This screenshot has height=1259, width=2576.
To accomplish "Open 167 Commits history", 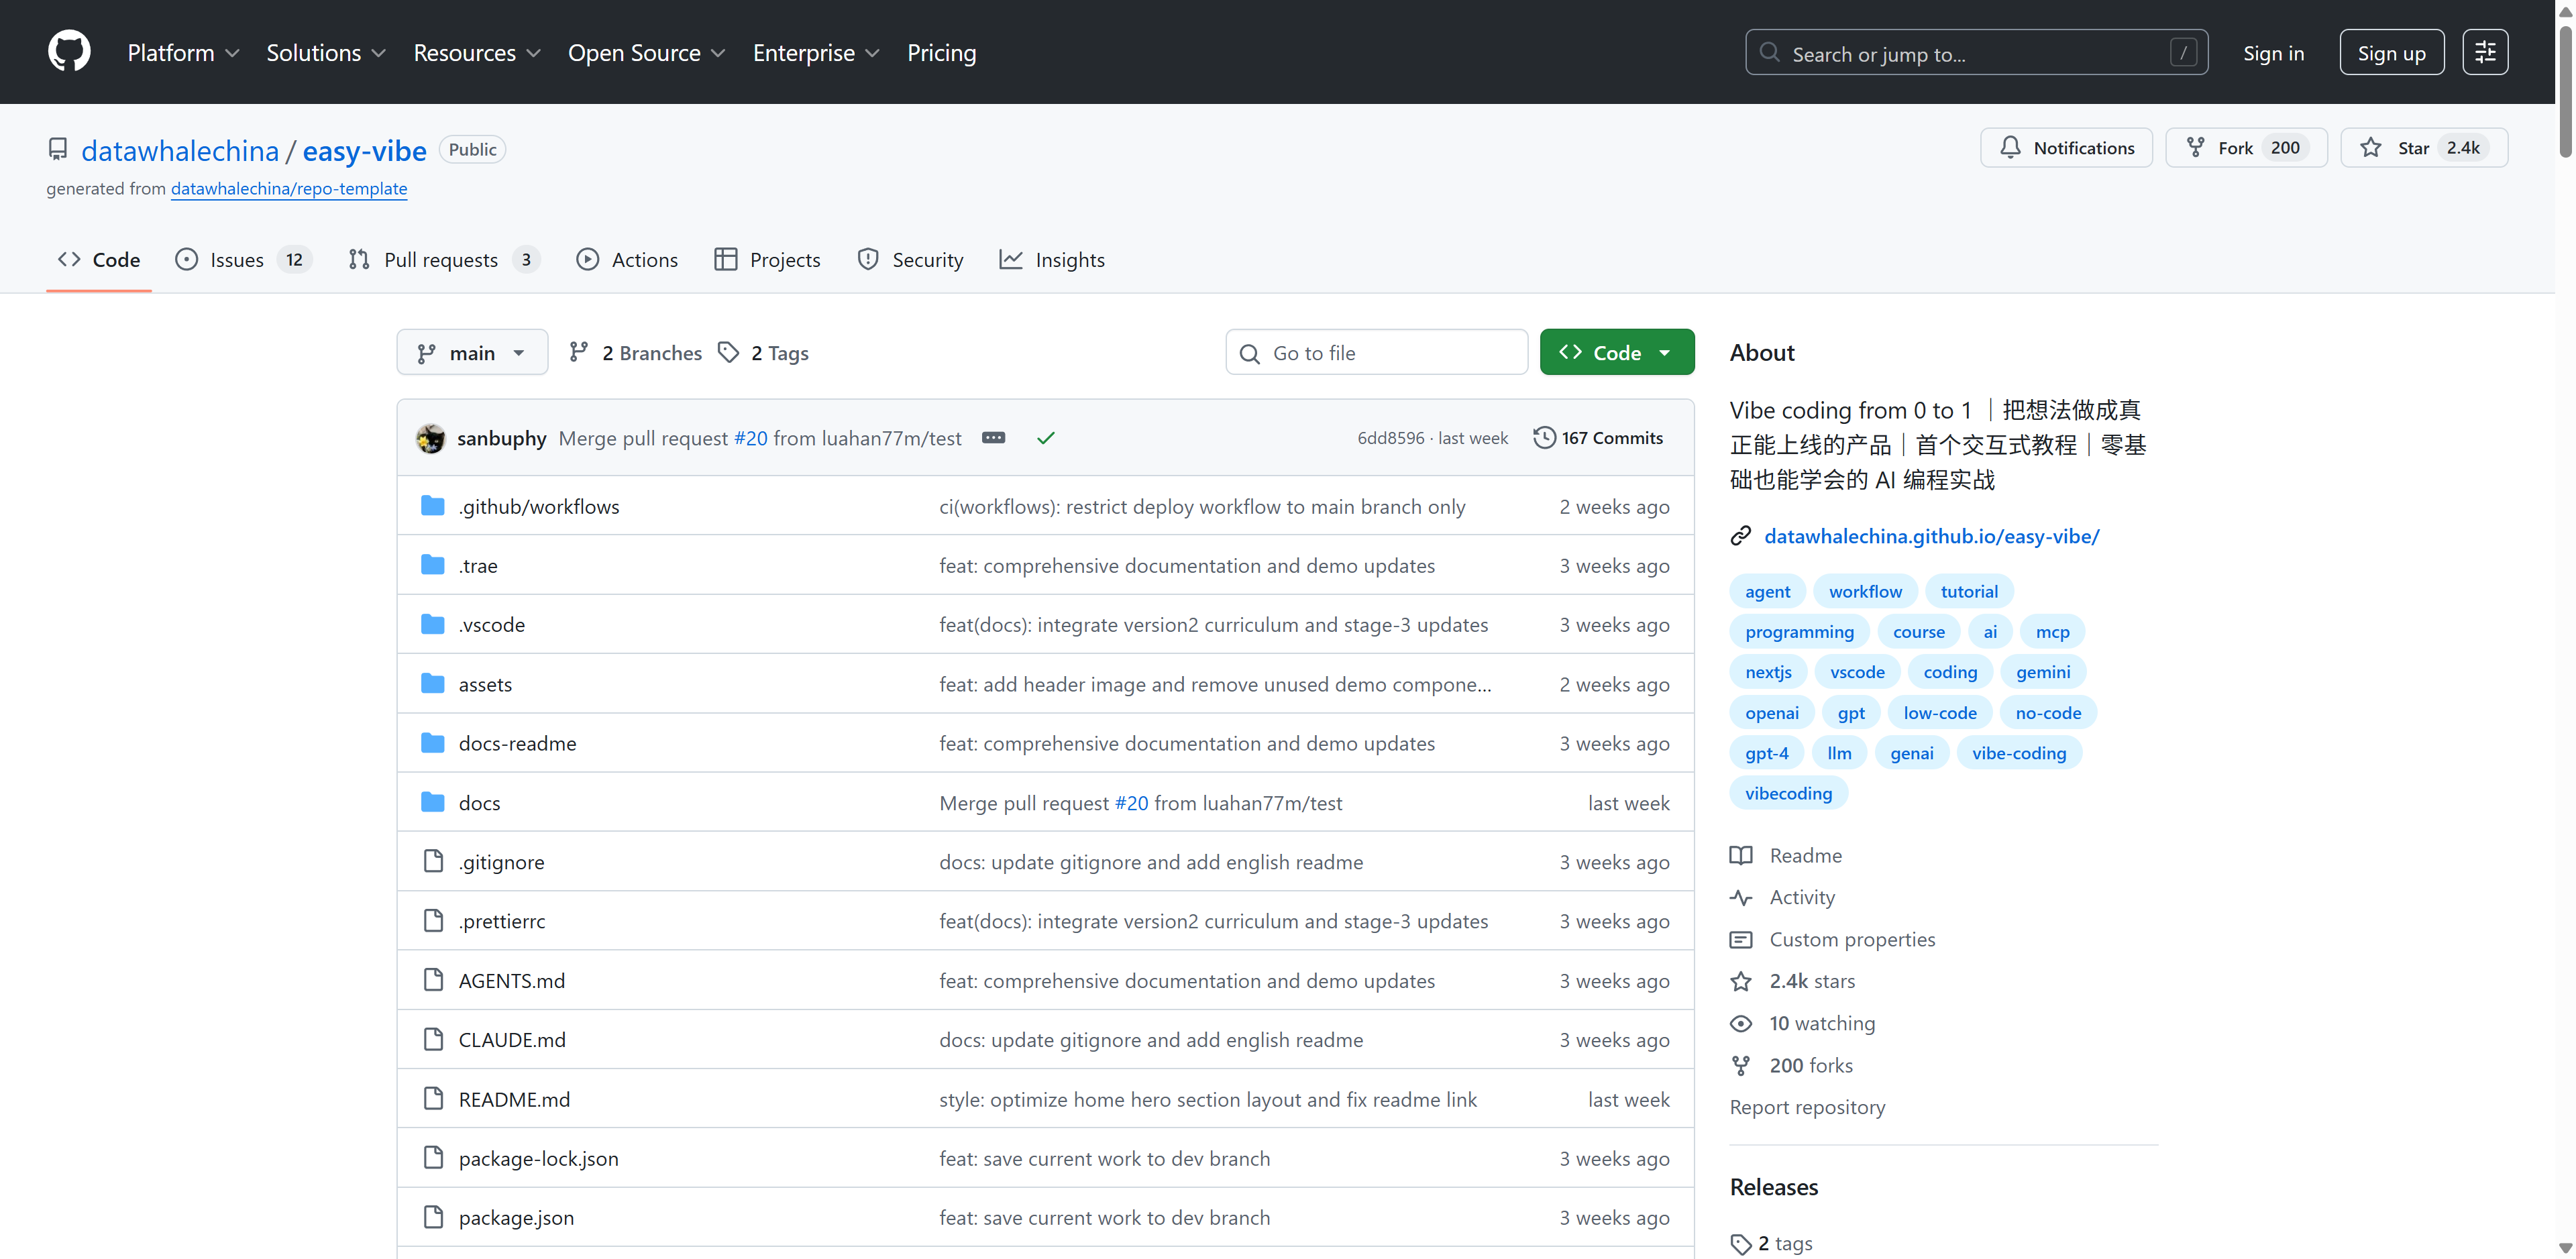I will (1598, 438).
